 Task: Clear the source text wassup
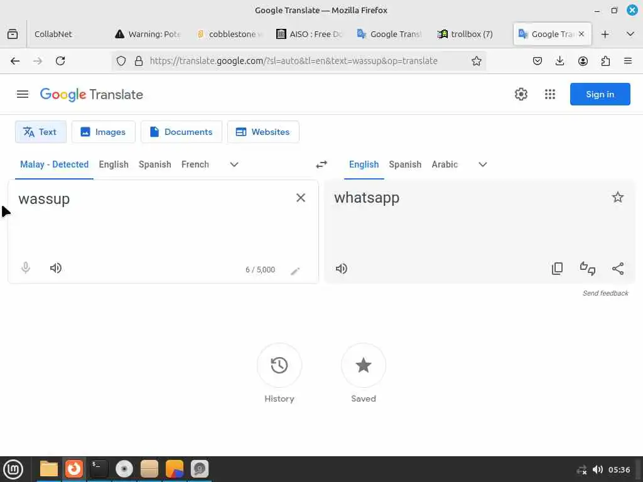click(x=301, y=198)
